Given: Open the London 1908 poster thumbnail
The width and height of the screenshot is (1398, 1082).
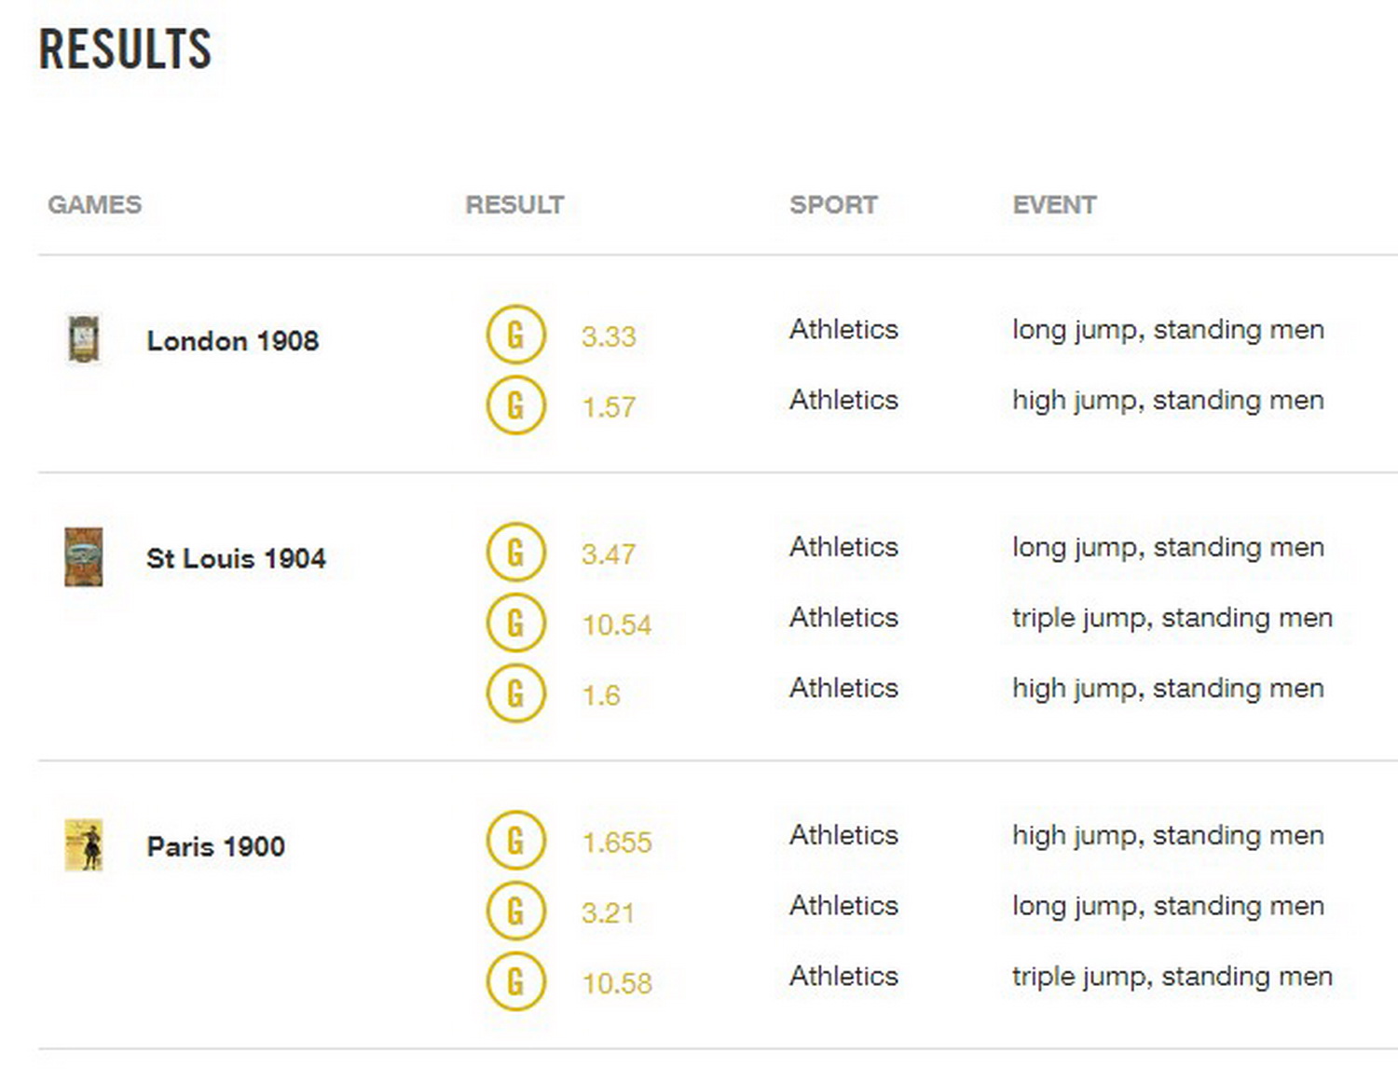Looking at the screenshot, I should pos(84,338).
